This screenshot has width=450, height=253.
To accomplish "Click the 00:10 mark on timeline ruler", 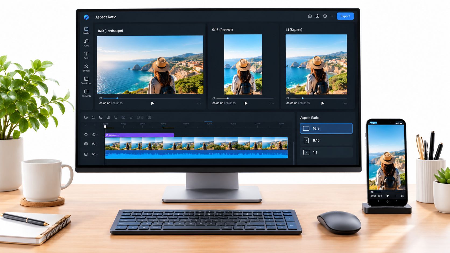I will [x=209, y=124].
